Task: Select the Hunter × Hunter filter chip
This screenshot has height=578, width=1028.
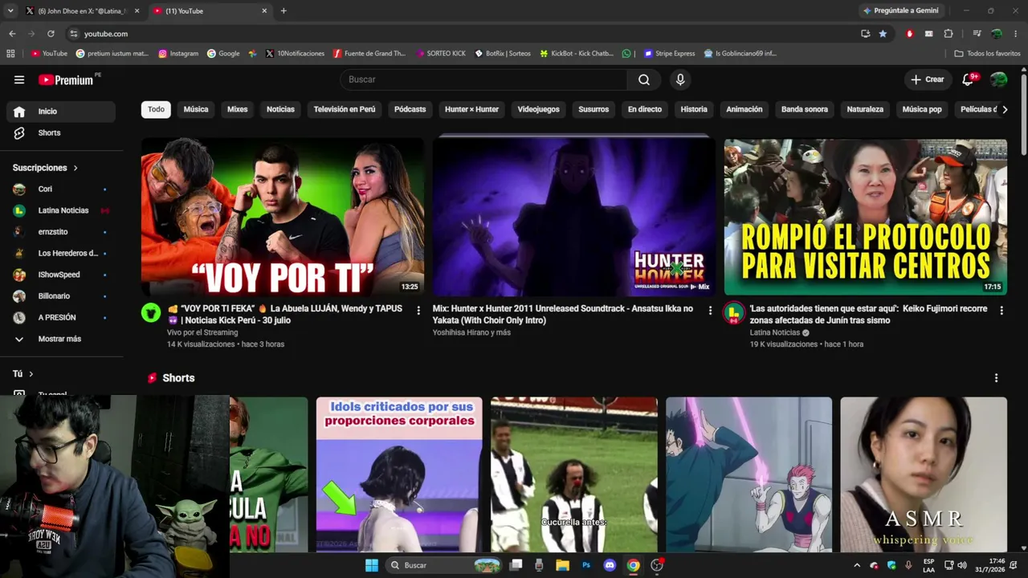Action: tap(471, 109)
